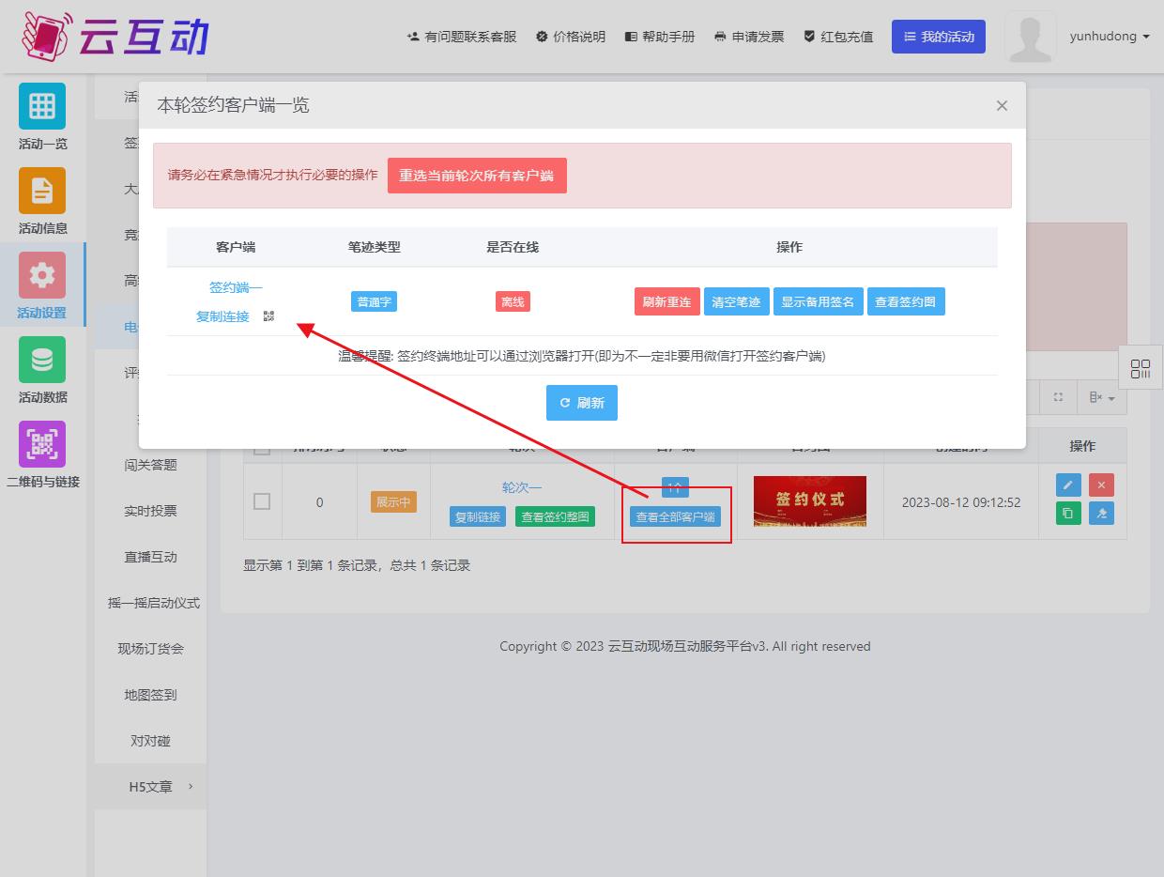1164x877 pixels.
Task: Select 实时投票 in the side menu
Action: [x=150, y=511]
